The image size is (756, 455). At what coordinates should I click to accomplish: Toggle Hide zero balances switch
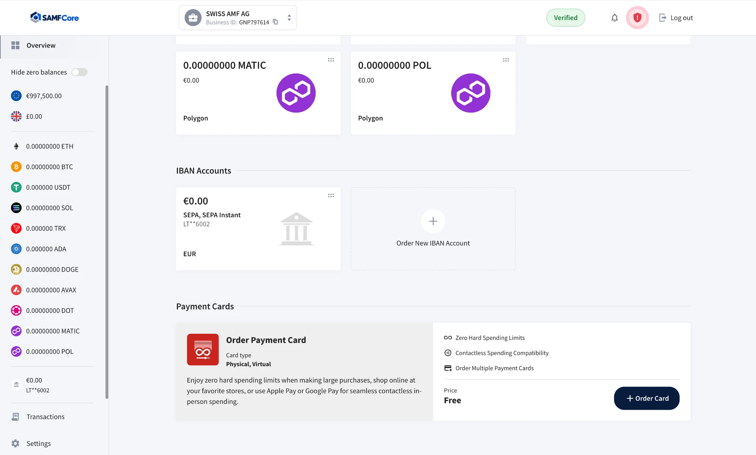point(79,72)
